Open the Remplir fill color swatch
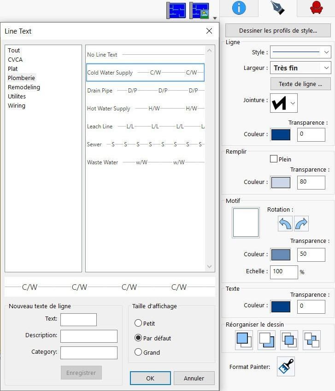Screen dimensions: 335x391 pyautogui.click(x=281, y=182)
